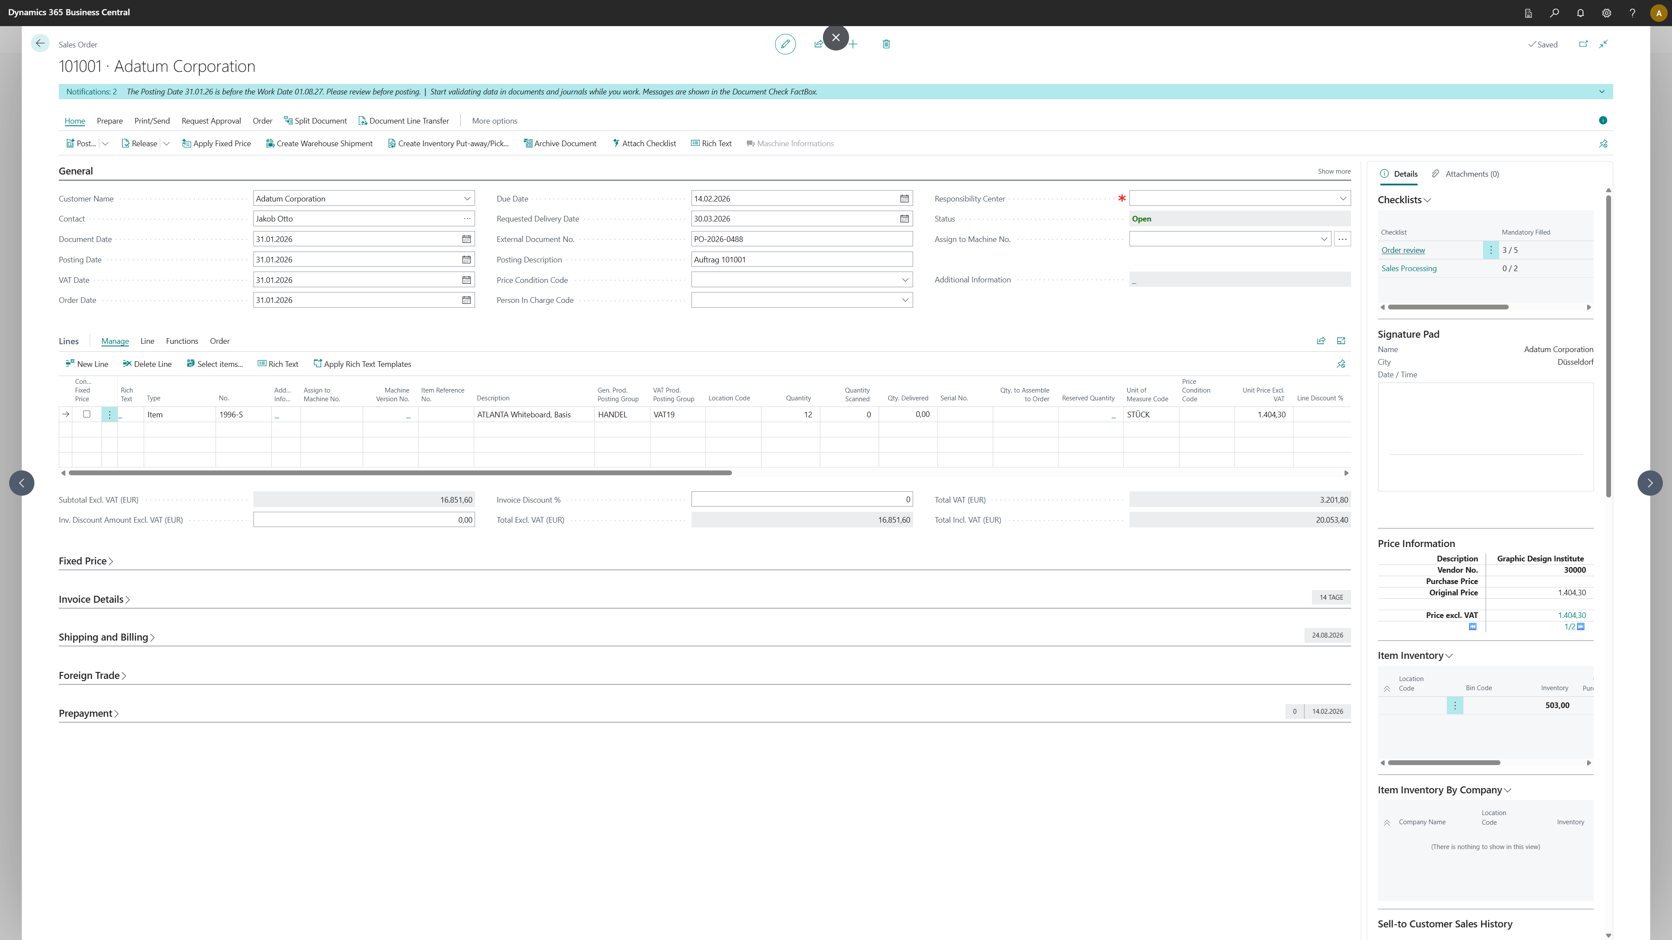Click Show more in General
The height and width of the screenshot is (940, 1672).
(x=1334, y=171)
